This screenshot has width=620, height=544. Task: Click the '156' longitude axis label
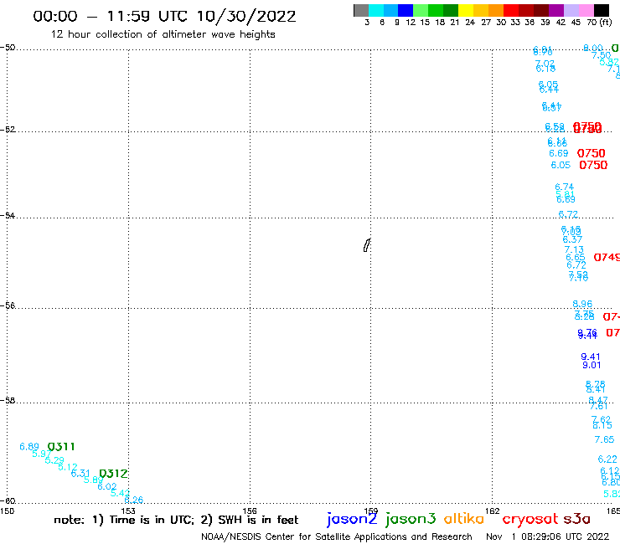click(250, 511)
